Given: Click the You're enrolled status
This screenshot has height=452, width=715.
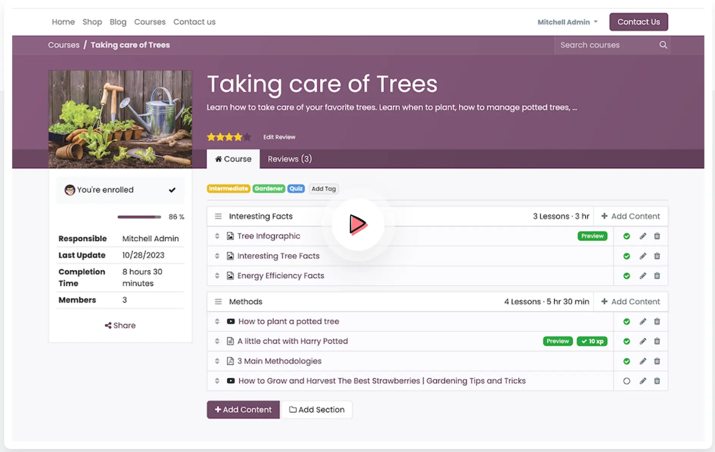Looking at the screenshot, I should pos(120,190).
